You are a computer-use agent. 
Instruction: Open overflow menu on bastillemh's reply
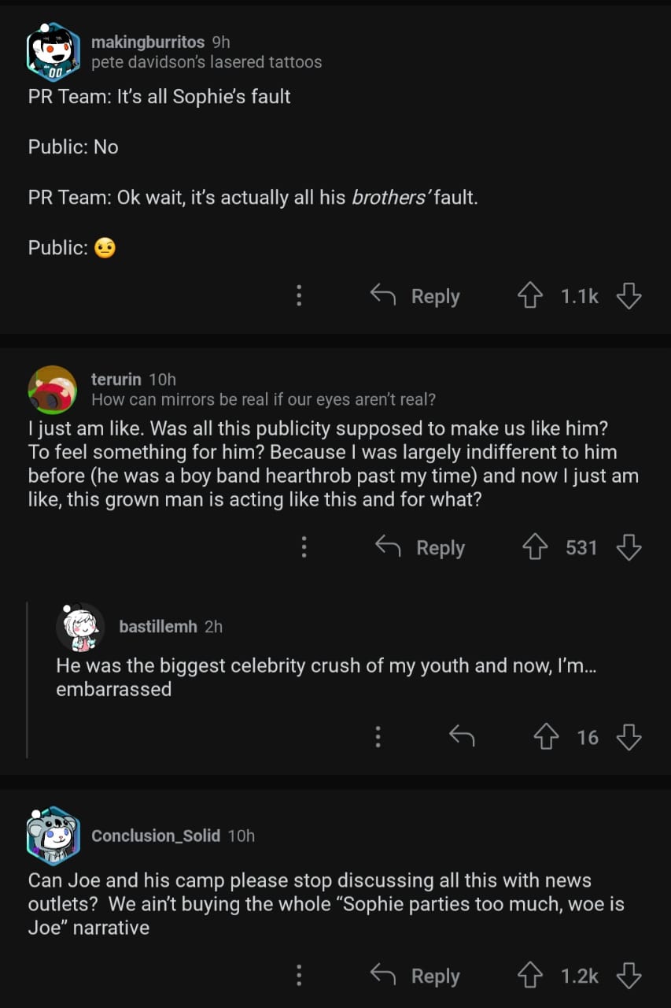tap(378, 737)
